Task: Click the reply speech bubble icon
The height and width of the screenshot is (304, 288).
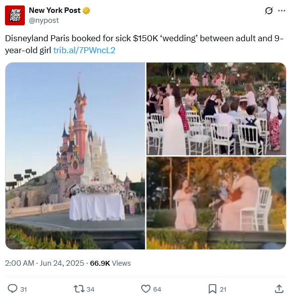Action: 12,289
